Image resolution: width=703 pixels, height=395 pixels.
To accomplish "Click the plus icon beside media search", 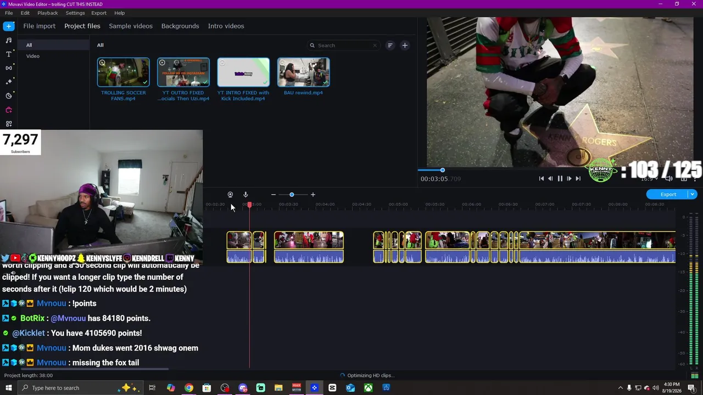I will pos(405,46).
